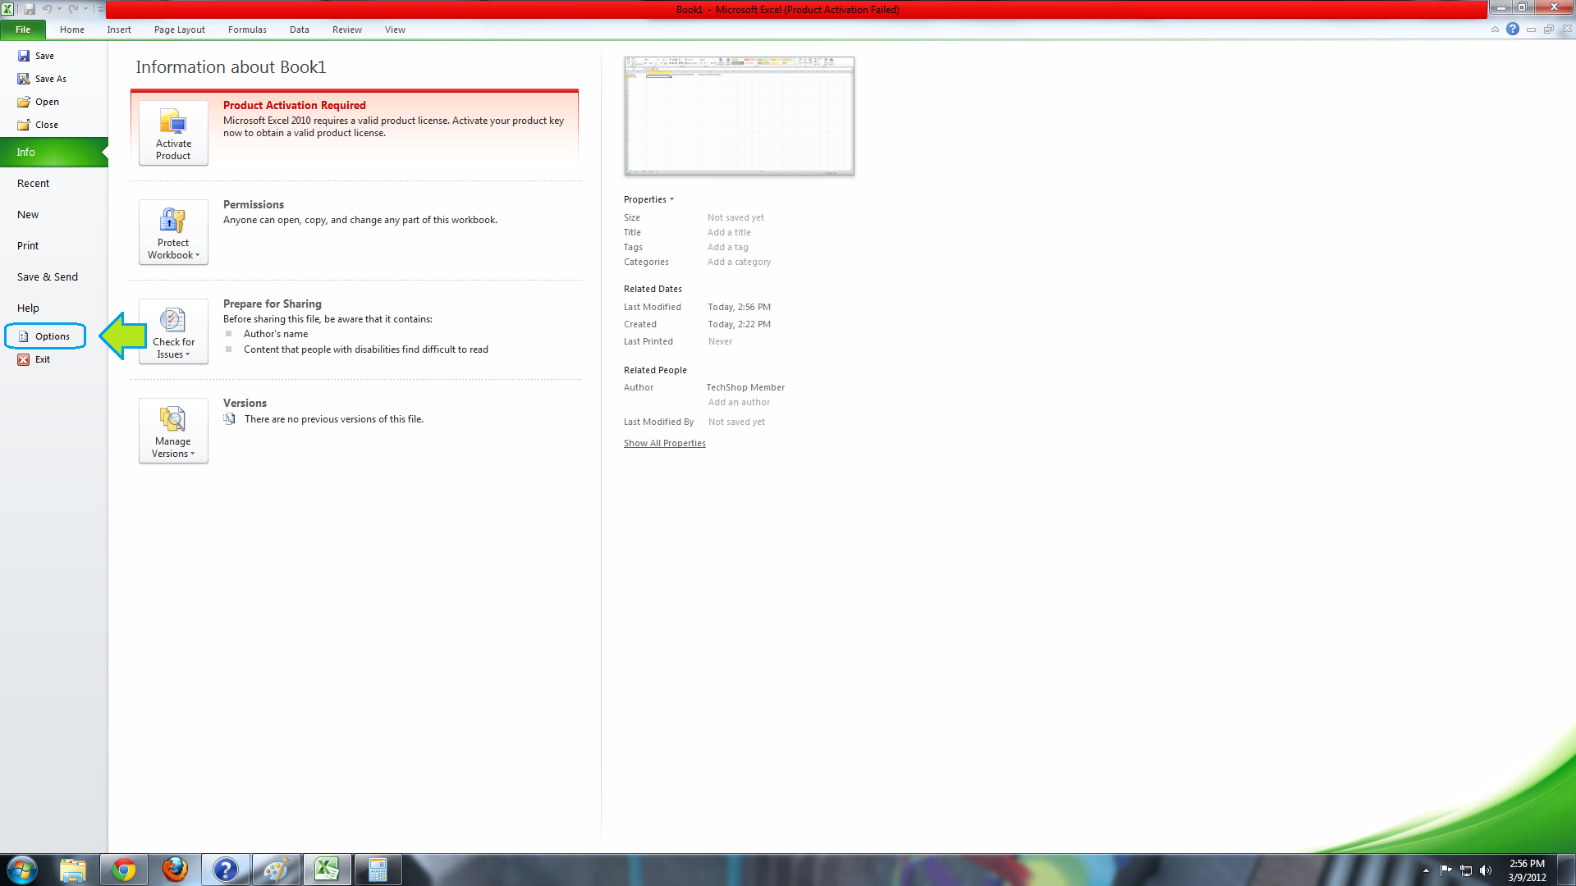The height and width of the screenshot is (886, 1576).
Task: Click the Excel application icon in title bar
Action: point(7,9)
